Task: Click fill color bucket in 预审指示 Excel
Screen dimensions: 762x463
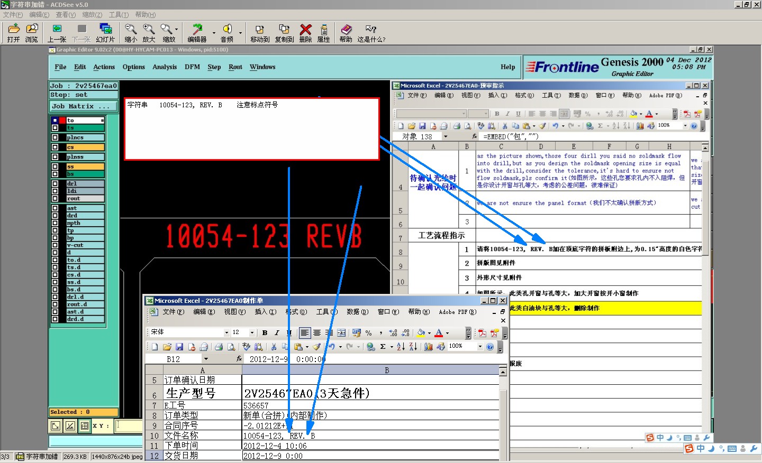Action: point(633,114)
